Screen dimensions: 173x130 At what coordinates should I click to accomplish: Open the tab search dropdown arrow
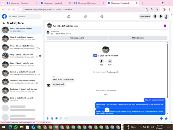click(x=3, y=3)
